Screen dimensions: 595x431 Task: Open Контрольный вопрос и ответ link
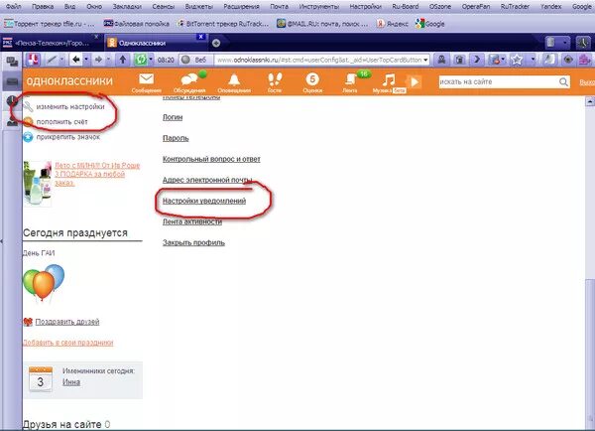[211, 159]
